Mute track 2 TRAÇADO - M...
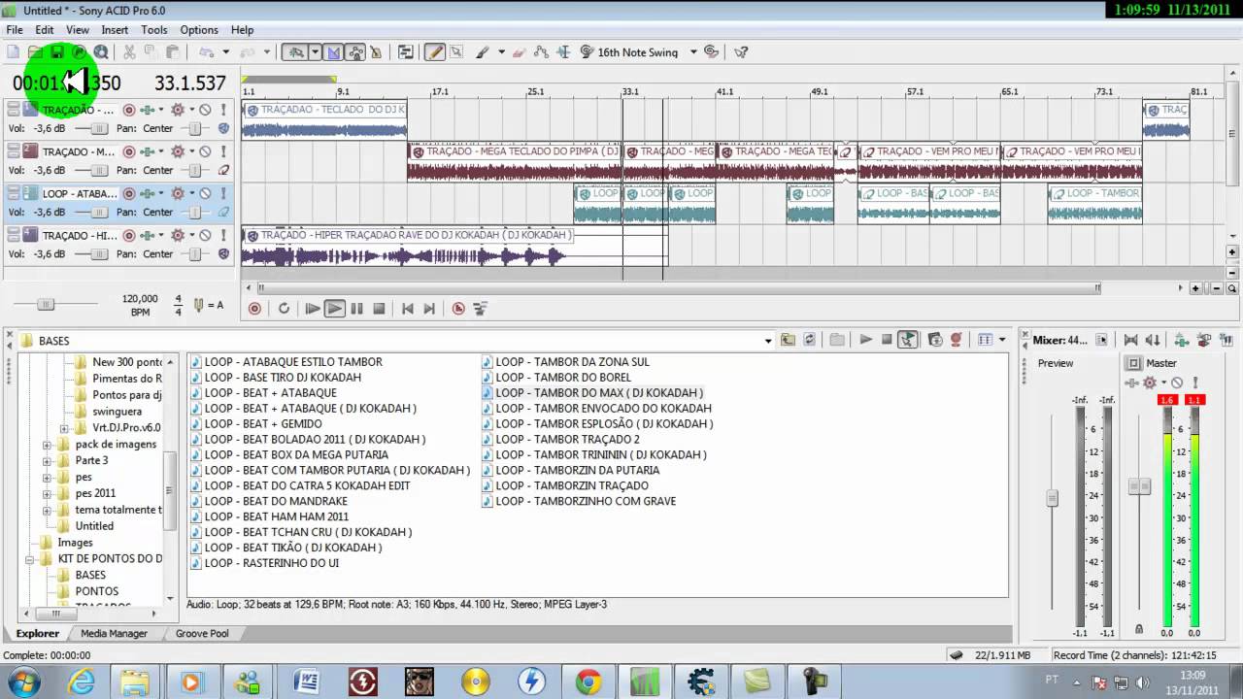Viewport: 1243px width, 699px height. point(205,151)
